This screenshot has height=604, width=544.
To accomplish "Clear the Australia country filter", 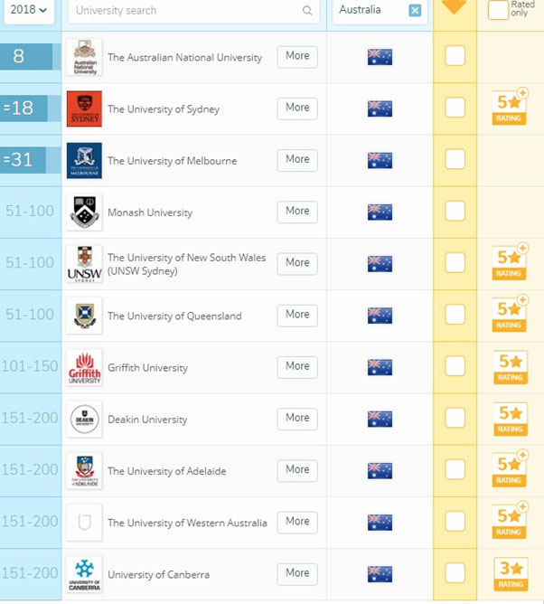I will pos(415,11).
